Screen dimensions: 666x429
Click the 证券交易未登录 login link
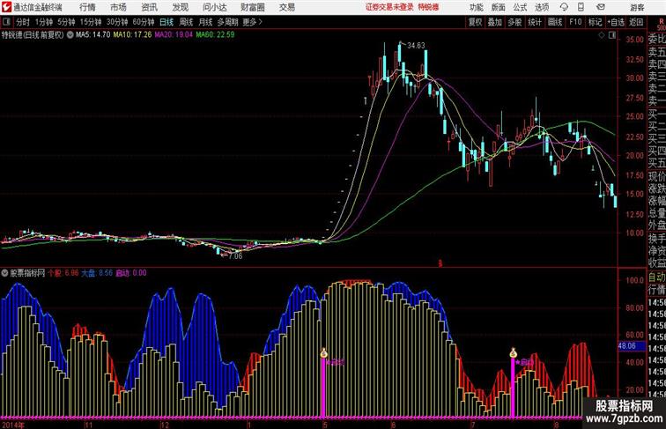[389, 7]
